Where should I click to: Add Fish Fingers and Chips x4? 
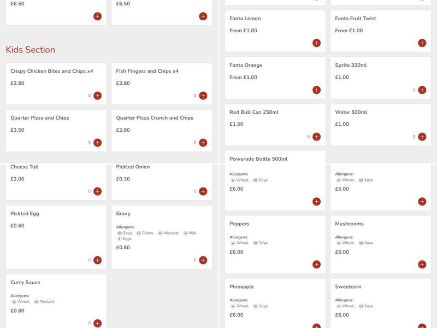click(x=203, y=96)
